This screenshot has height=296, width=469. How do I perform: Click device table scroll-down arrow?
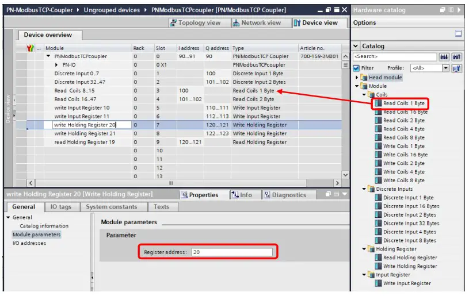345,175
